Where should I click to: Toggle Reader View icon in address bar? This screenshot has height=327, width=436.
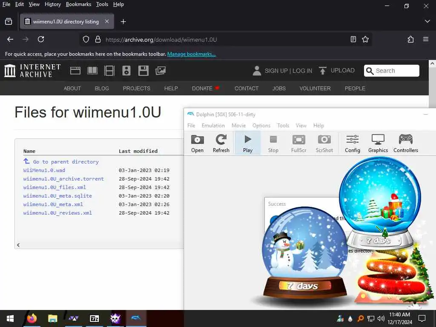coord(353,40)
